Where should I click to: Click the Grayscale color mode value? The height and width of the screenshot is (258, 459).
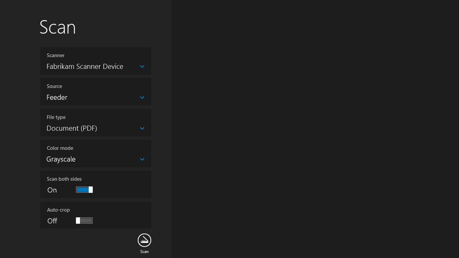pos(61,159)
